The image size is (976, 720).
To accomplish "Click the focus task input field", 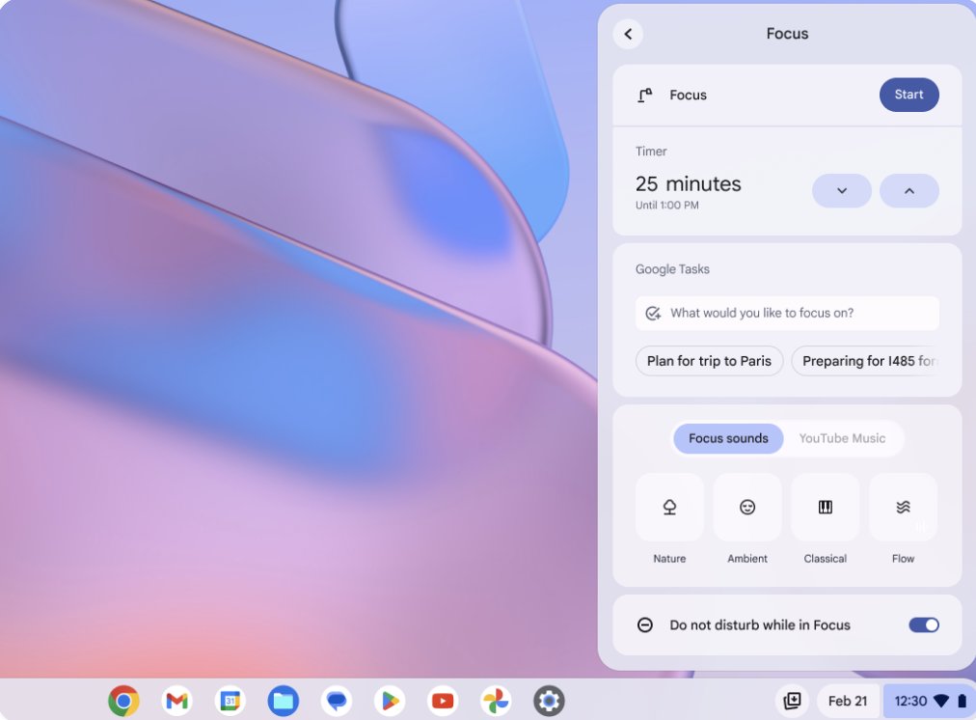I will tap(787, 313).
